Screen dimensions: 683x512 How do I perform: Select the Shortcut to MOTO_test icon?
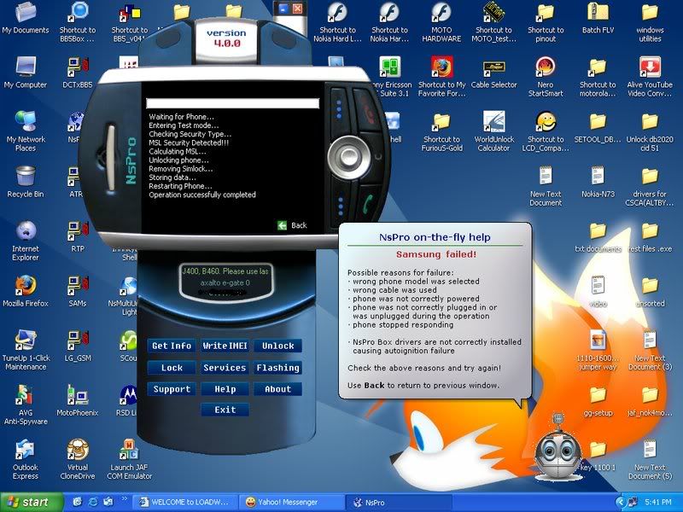point(493,22)
